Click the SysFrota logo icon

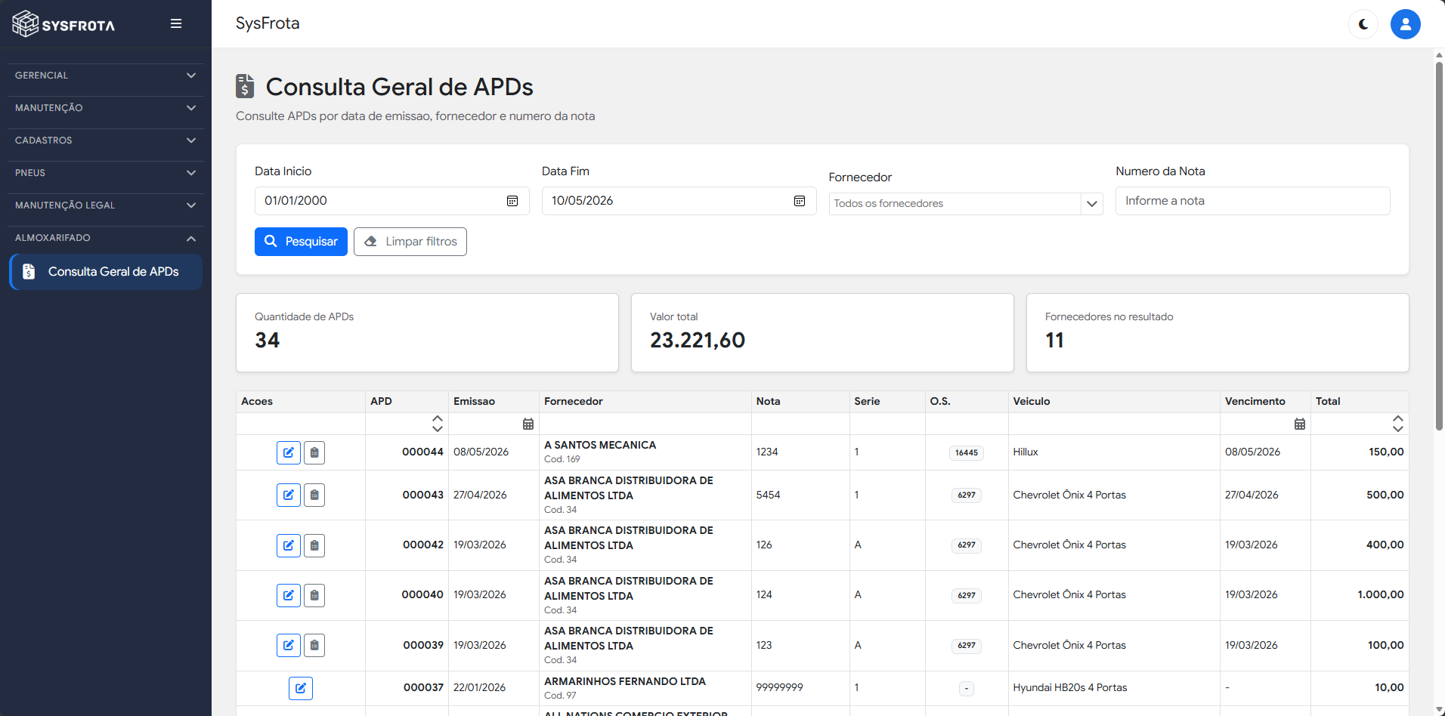[x=25, y=24]
